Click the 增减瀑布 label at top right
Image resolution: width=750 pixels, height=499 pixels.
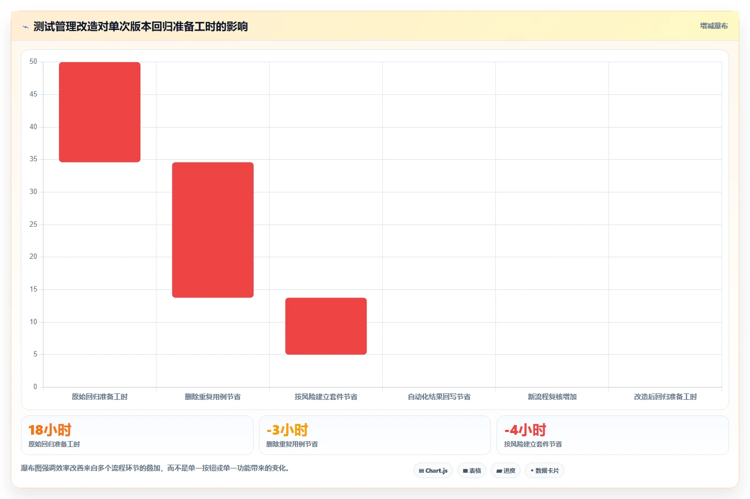(x=714, y=26)
